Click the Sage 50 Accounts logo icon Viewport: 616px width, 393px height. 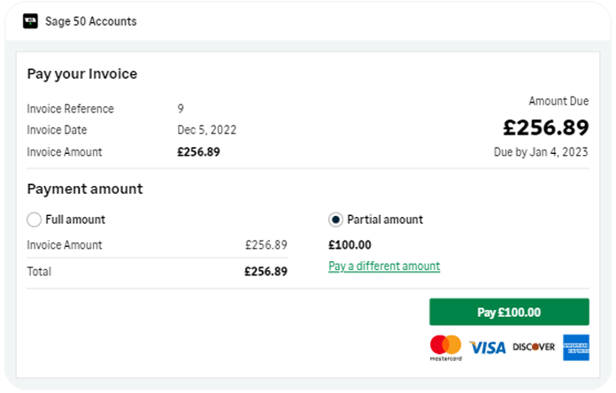30,21
